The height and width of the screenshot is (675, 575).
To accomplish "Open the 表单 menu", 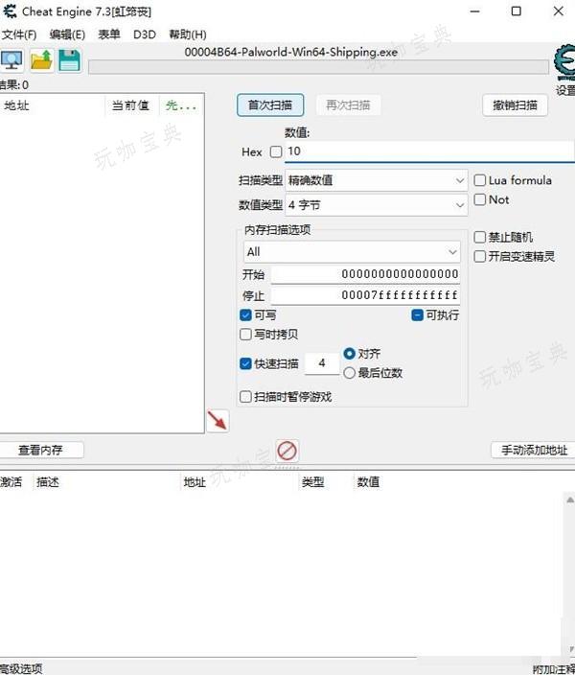I will (x=109, y=35).
